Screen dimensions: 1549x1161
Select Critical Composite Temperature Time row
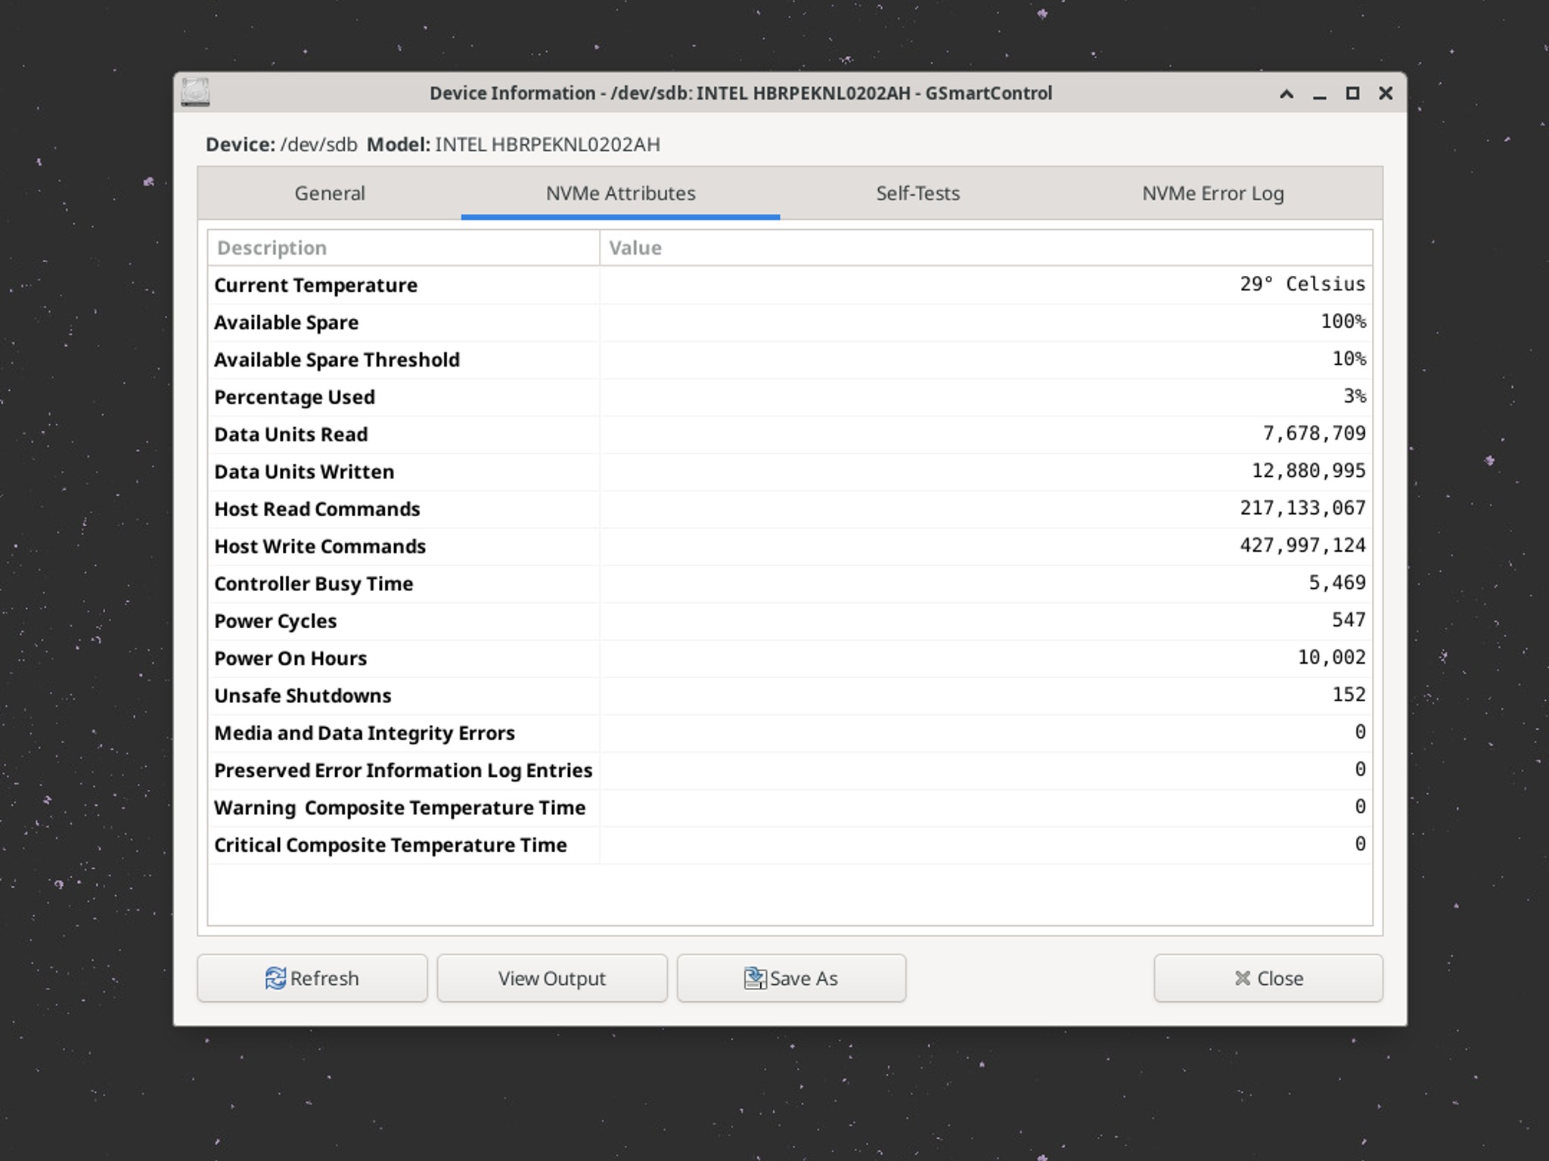click(x=790, y=845)
